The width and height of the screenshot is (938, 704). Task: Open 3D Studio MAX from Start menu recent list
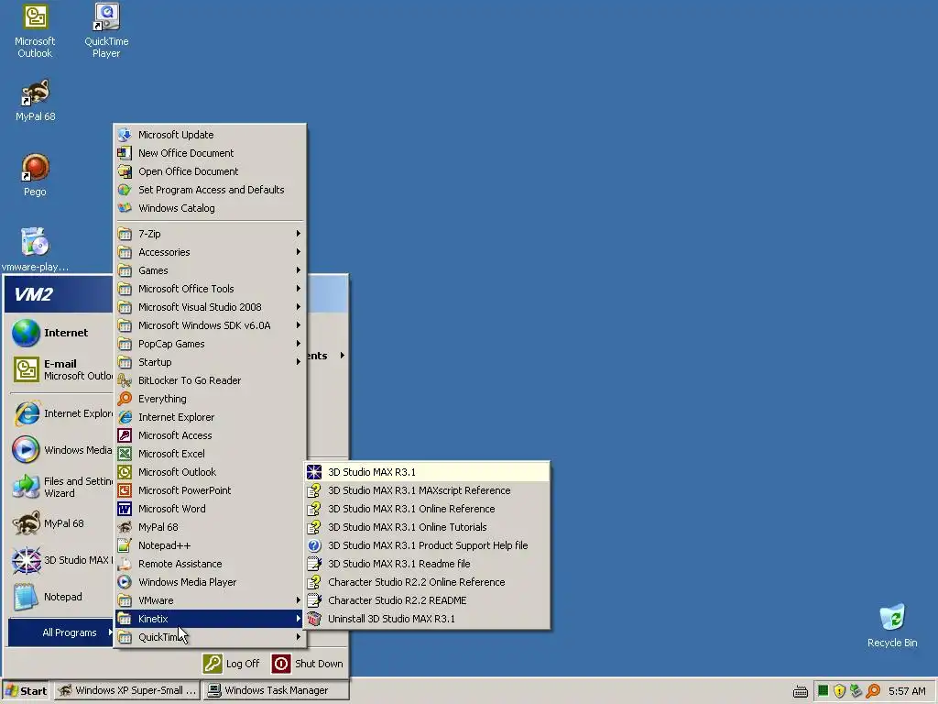59,560
